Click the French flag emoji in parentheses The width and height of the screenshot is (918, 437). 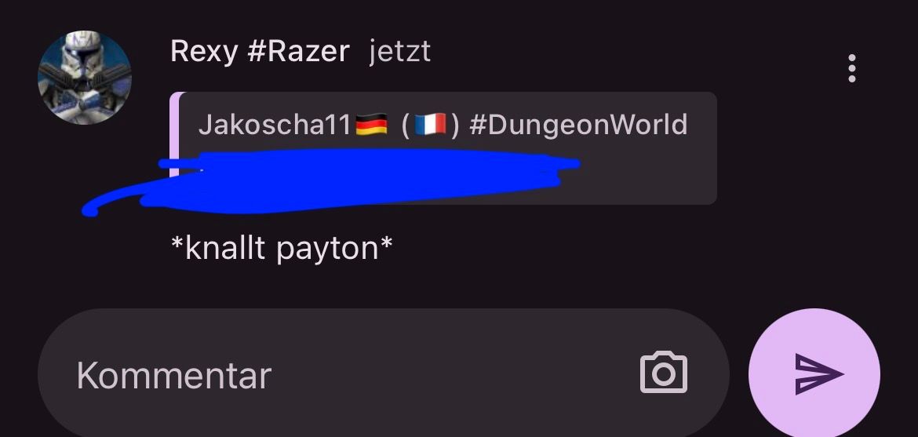pos(430,125)
